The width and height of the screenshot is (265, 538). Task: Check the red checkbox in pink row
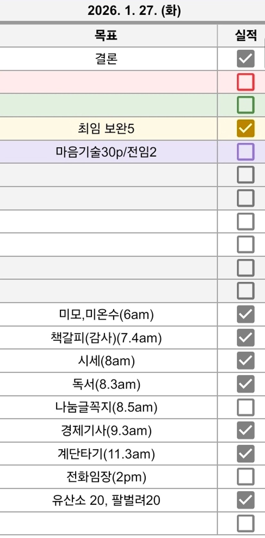245,82
